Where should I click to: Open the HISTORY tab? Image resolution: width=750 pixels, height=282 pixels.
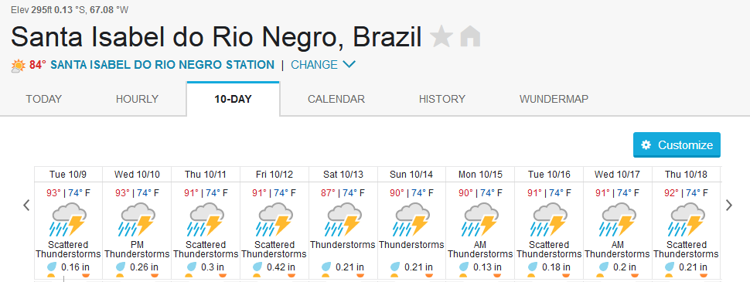(442, 99)
